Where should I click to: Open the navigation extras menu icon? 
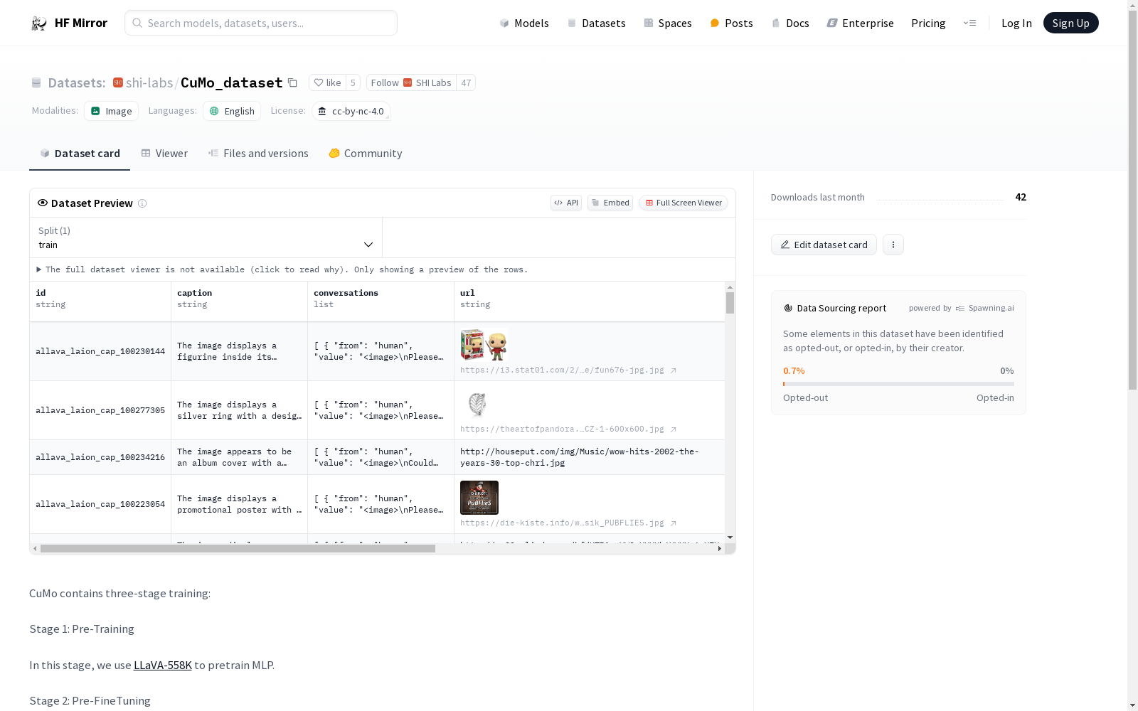(x=969, y=23)
